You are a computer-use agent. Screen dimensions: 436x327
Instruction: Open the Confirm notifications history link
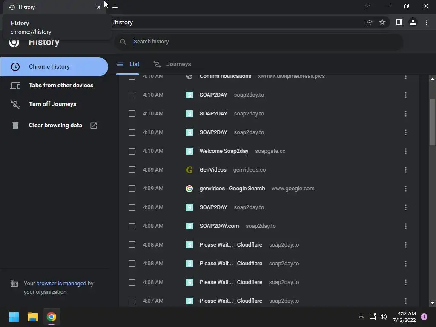pos(225,77)
